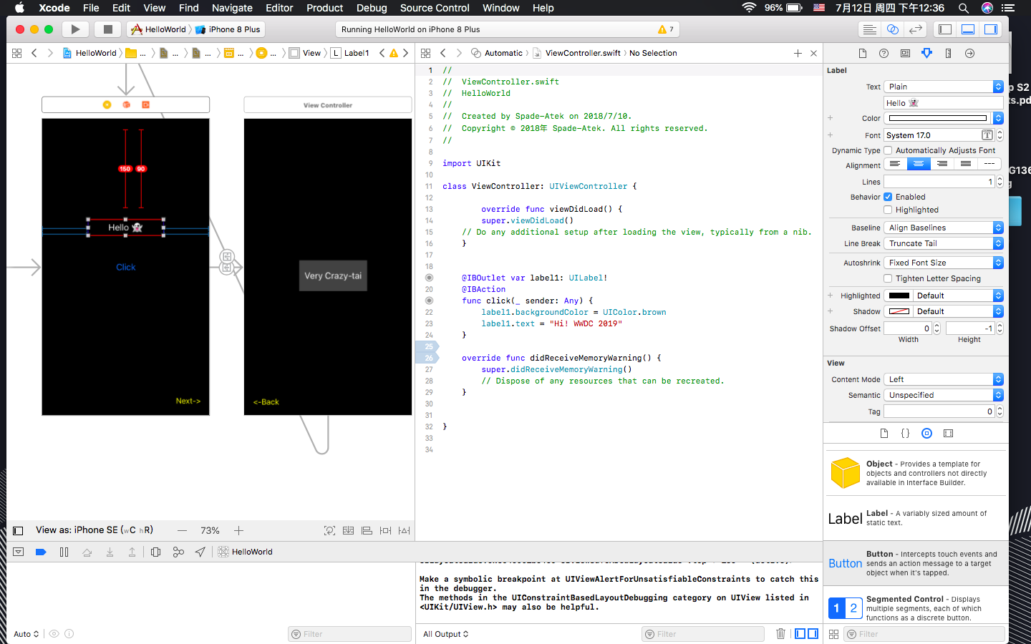Clear the console with trash icon

781,634
